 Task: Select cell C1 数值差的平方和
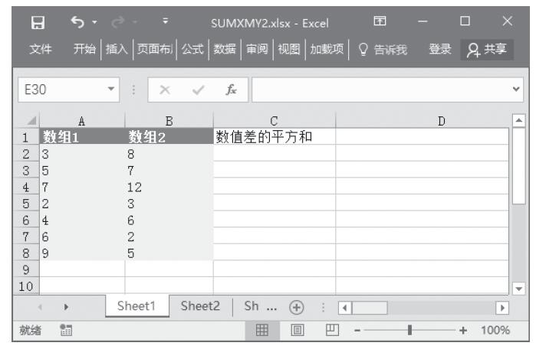(x=274, y=137)
